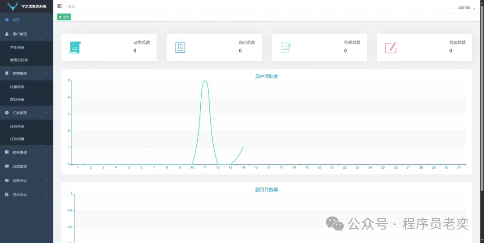This screenshot has width=484, height=243.
Task: Click x-axis label 31 in 用户活跃度 chart
Action: point(459,167)
